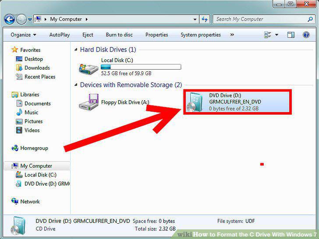This screenshot has height=239, width=319.
Task: Collapse the Hard Disk Drives group
Action: pos(76,49)
